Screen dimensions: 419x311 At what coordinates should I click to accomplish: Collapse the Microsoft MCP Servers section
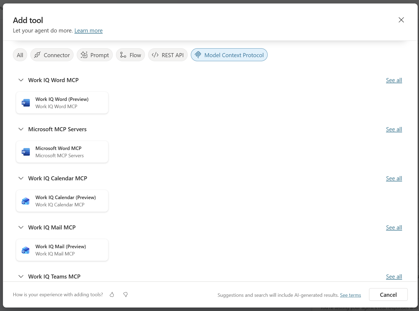21,129
